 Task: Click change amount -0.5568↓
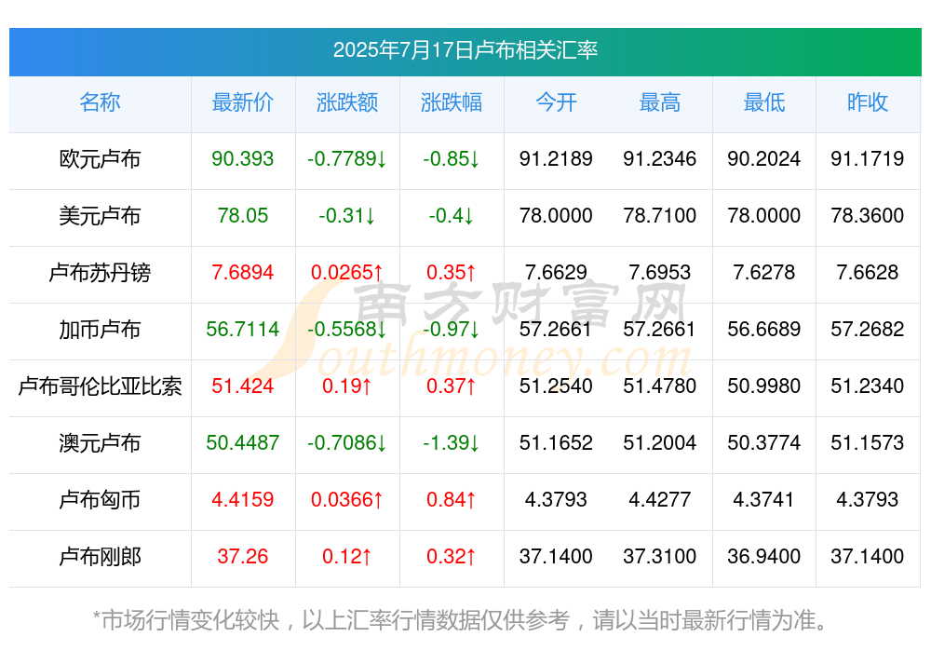pos(347,329)
